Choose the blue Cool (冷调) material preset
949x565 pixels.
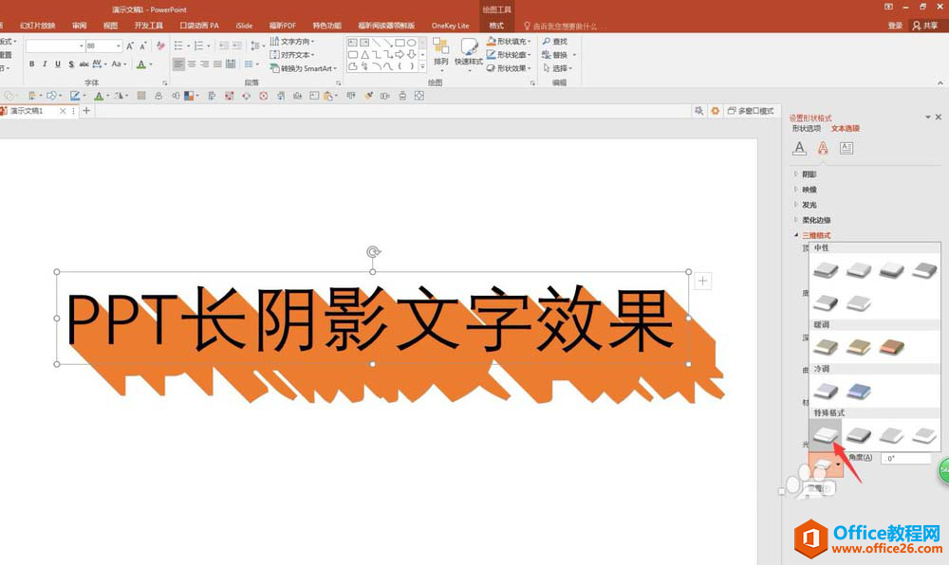[859, 391]
